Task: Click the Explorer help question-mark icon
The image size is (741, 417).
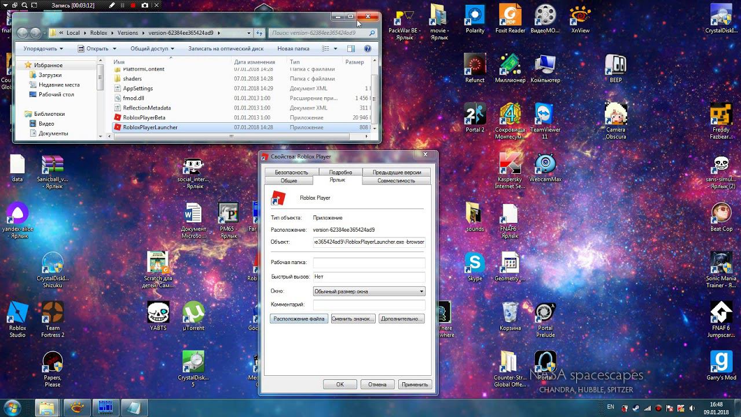Action: [367, 49]
